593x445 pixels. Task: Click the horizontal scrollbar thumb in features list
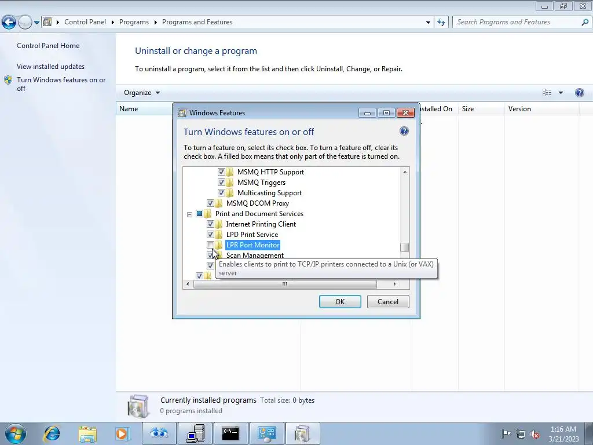point(285,284)
